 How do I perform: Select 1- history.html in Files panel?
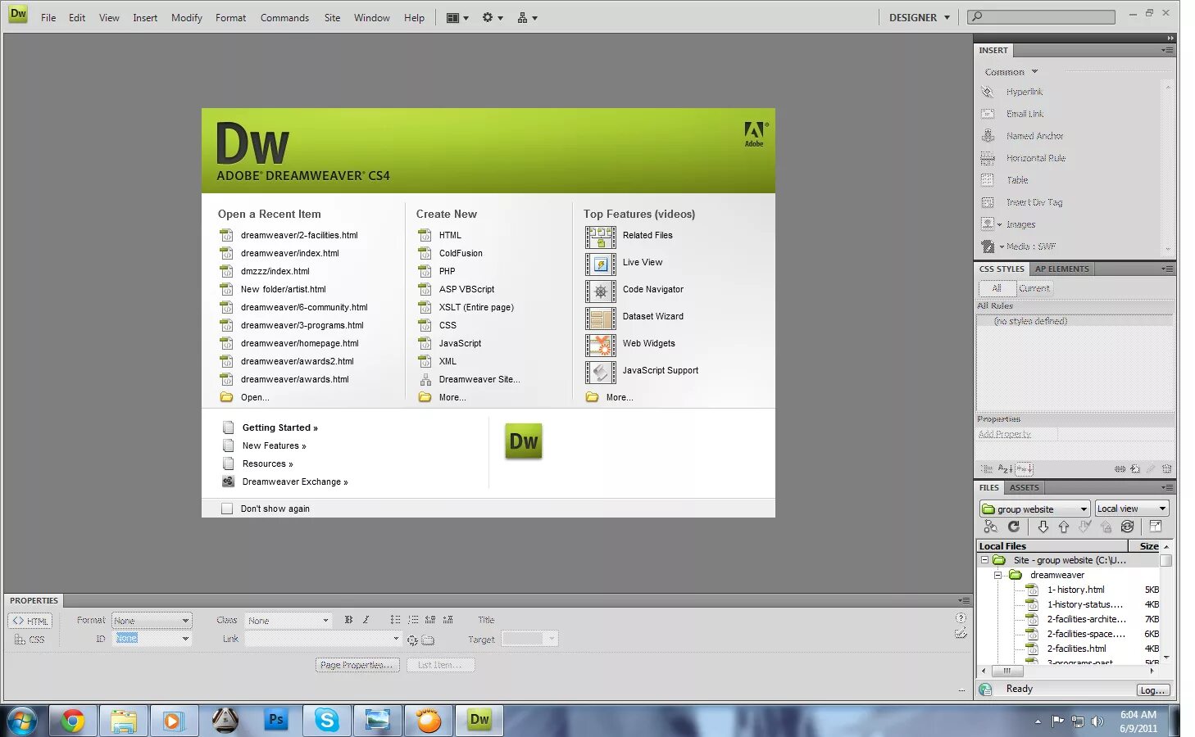(x=1075, y=590)
